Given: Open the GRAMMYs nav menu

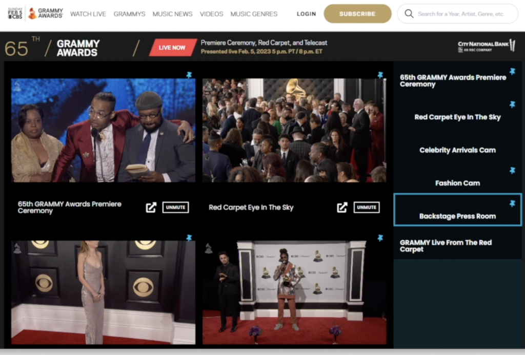Looking at the screenshot, I should 129,14.
